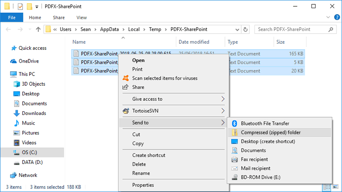Switch to details view icon in status bar
Image resolution: width=342 pixels, height=192 pixels.
pyautogui.click(x=327, y=187)
